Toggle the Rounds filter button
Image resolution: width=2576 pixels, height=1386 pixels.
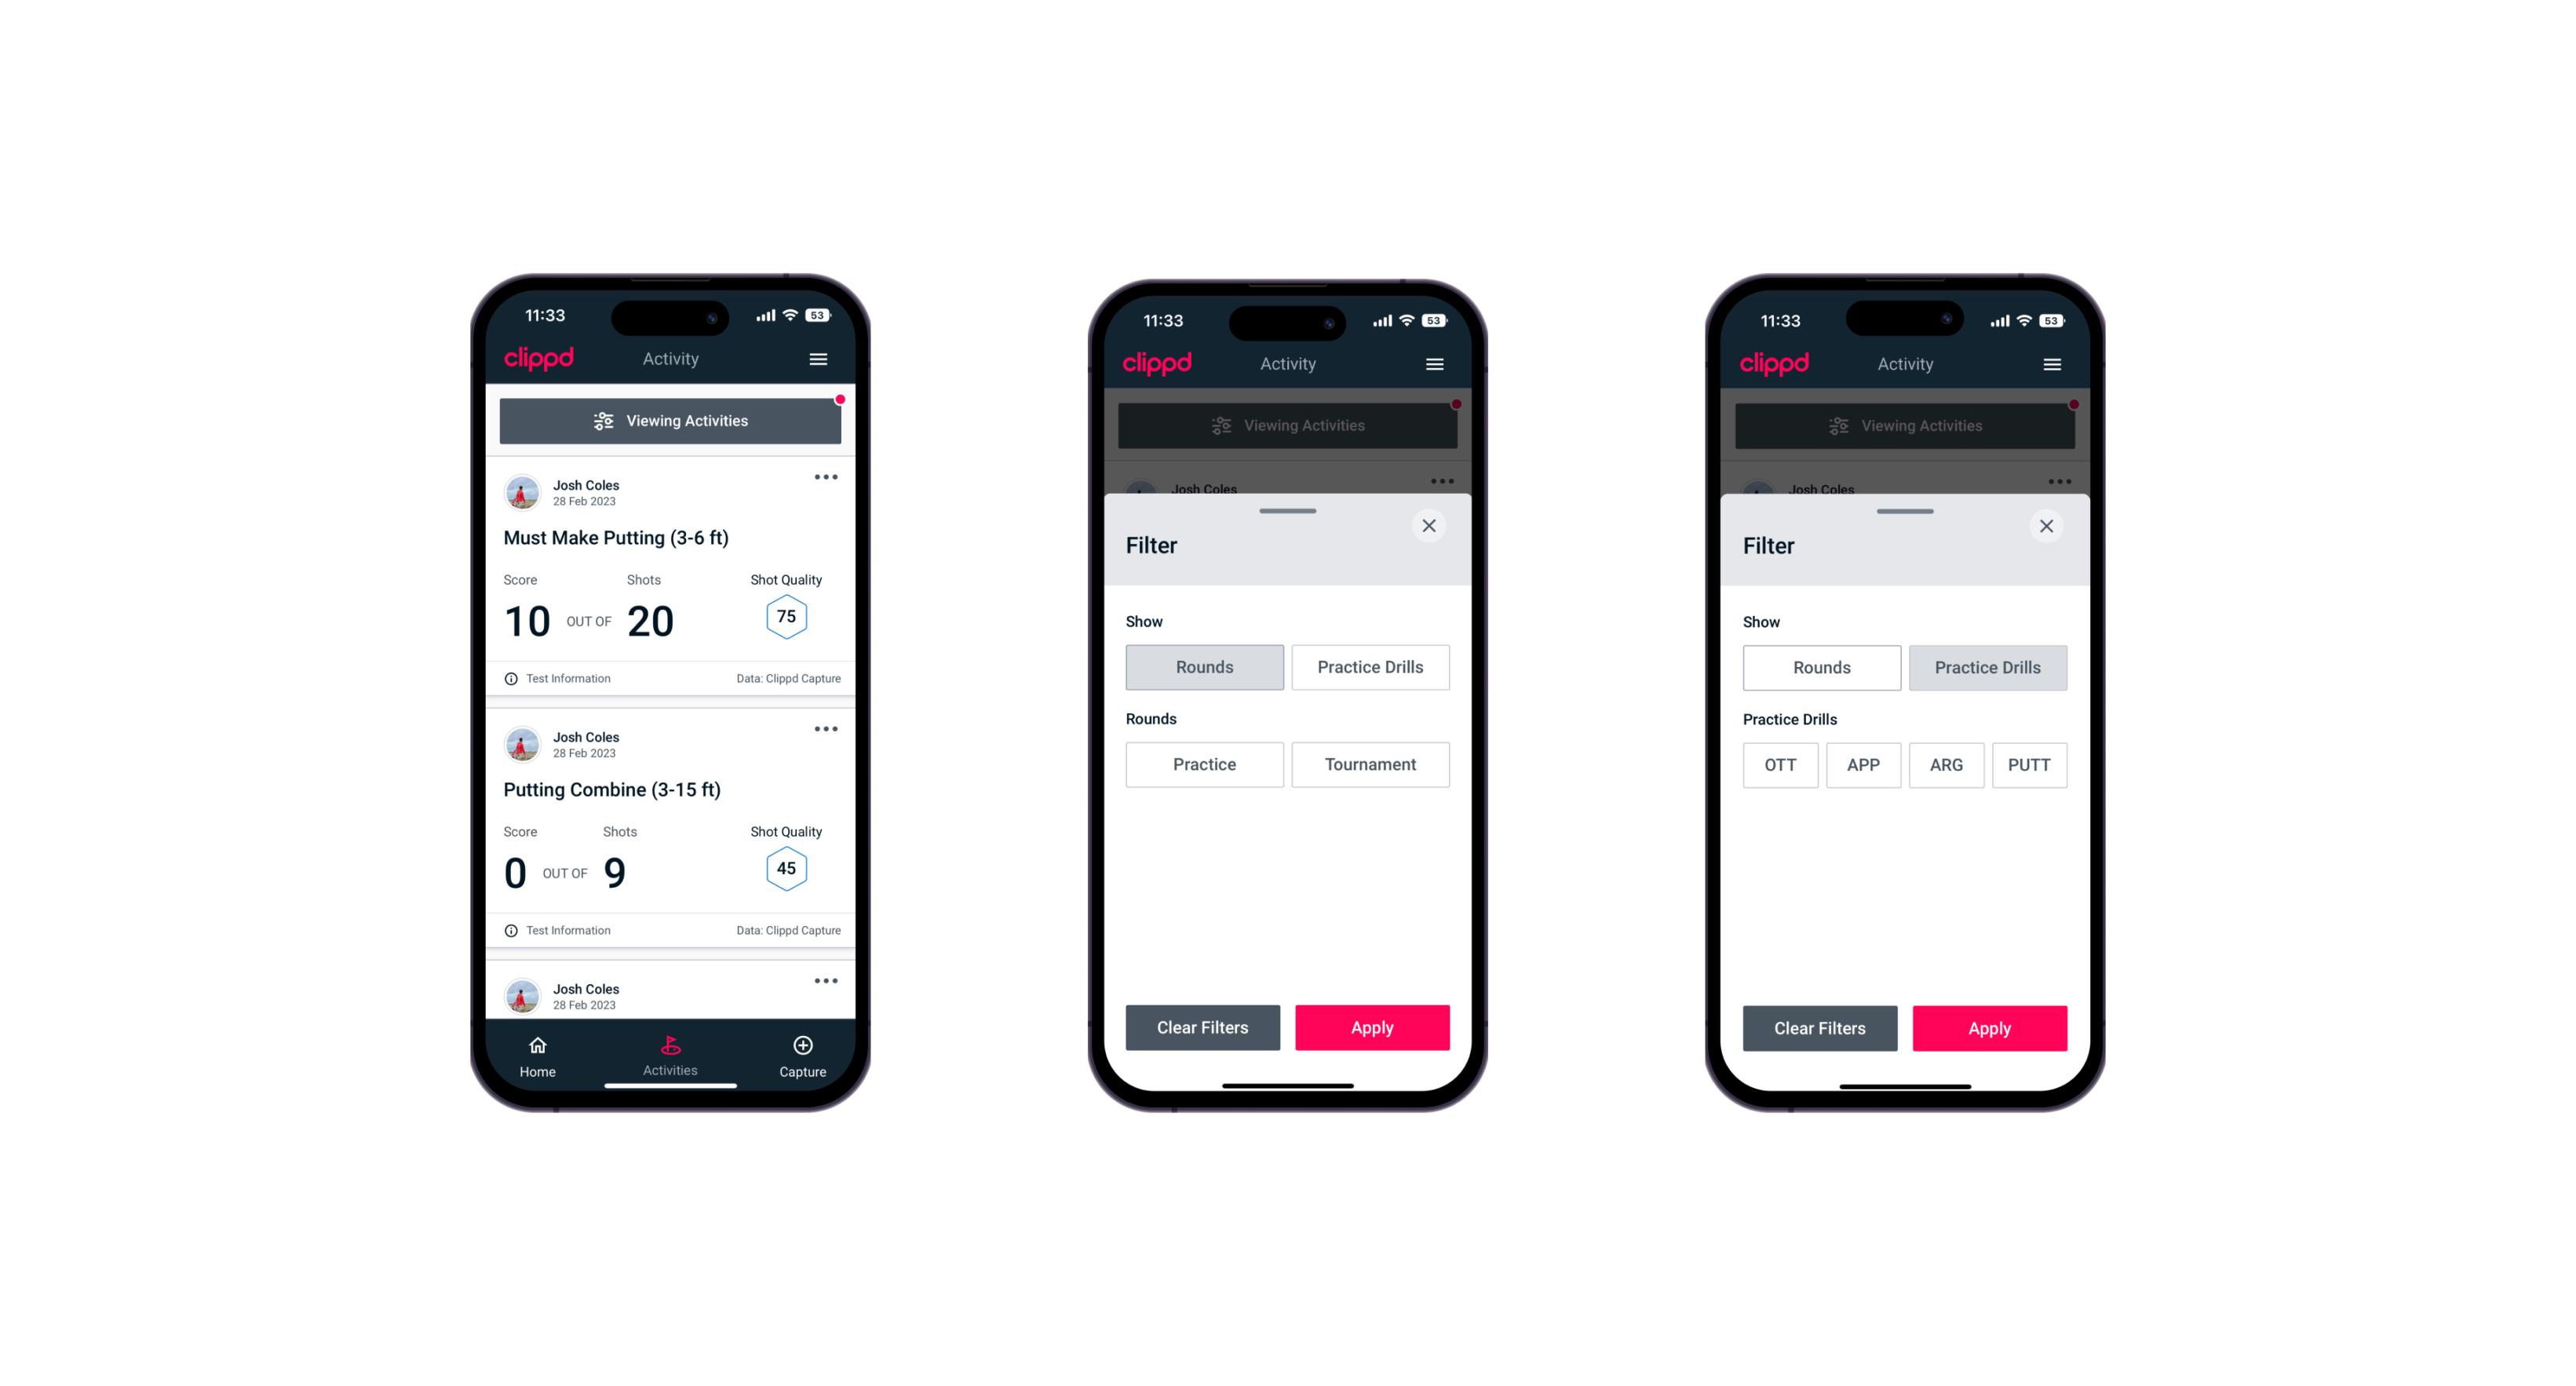(1206, 667)
